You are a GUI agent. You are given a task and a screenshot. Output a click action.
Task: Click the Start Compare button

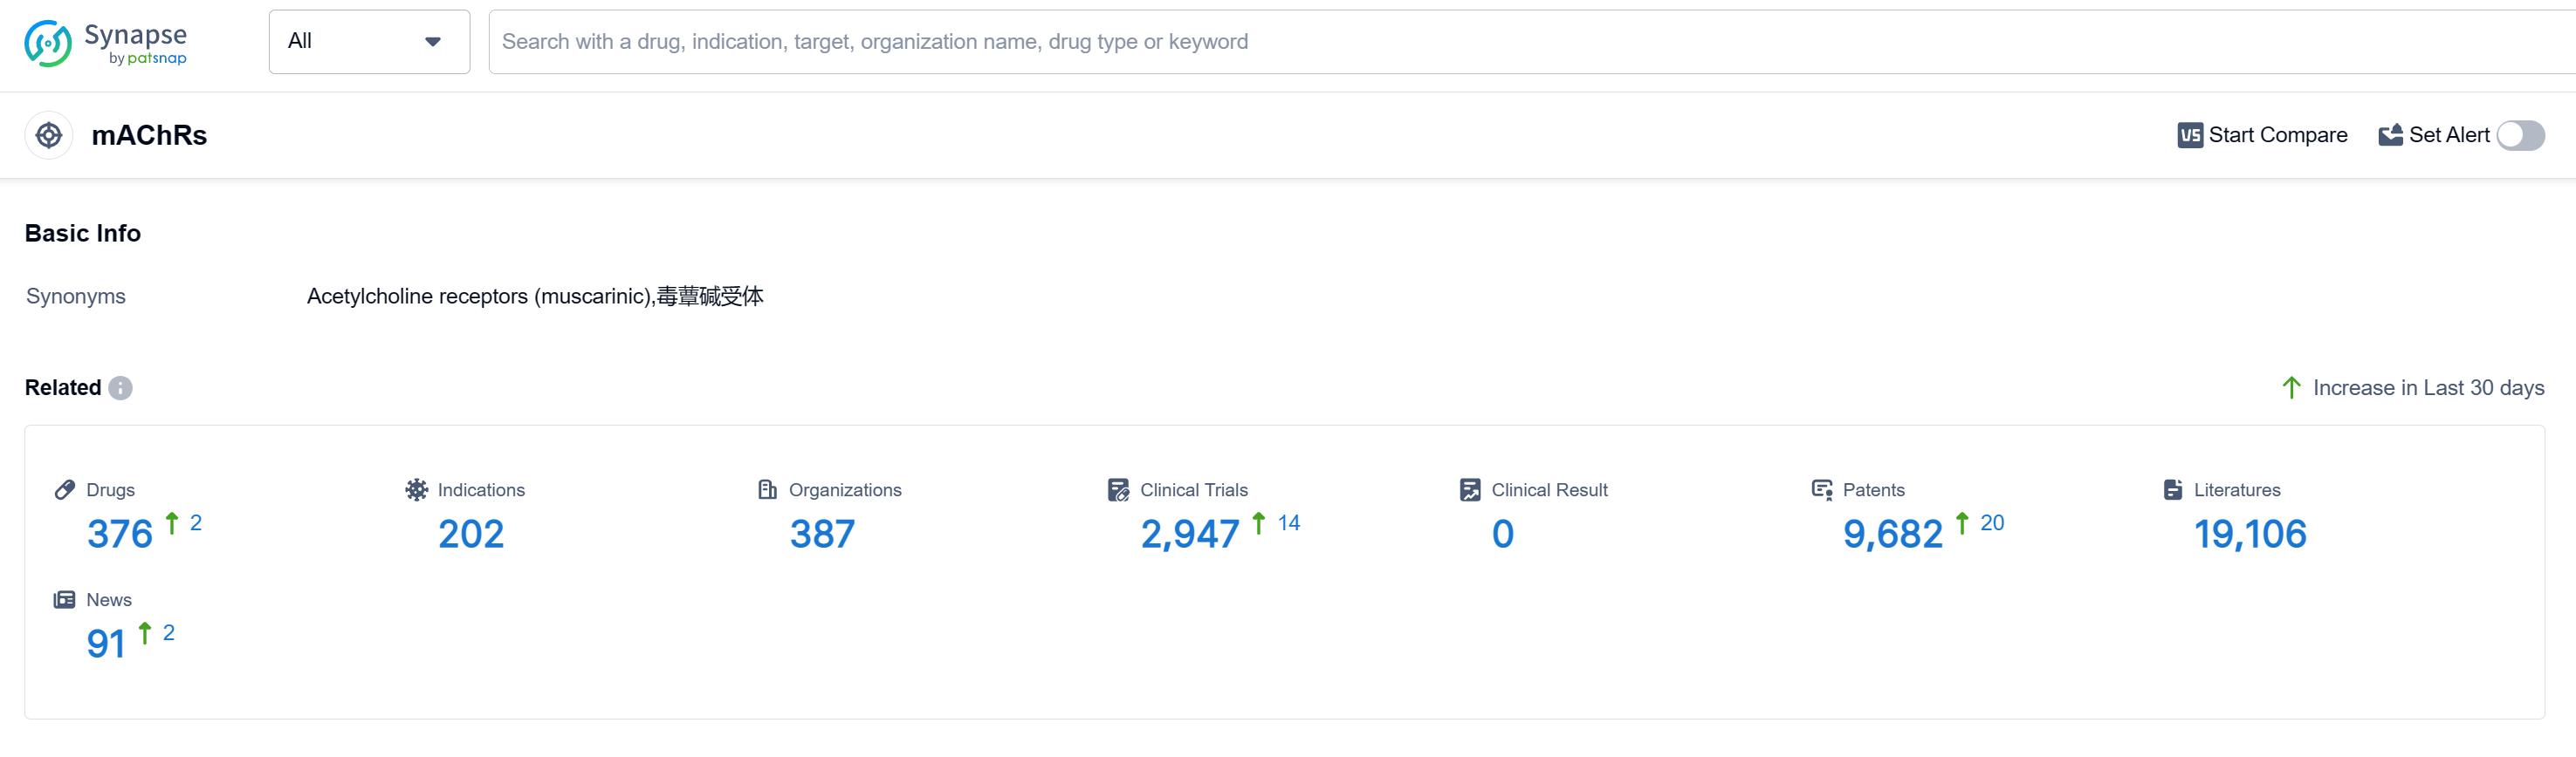click(2276, 135)
